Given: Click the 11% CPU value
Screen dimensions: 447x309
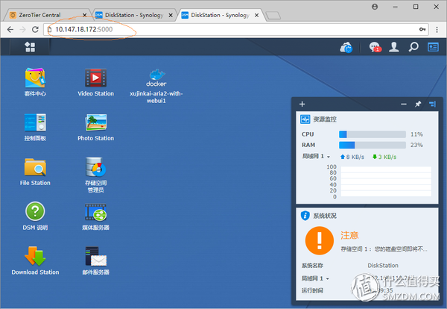Looking at the screenshot, I should pyautogui.click(x=416, y=134).
